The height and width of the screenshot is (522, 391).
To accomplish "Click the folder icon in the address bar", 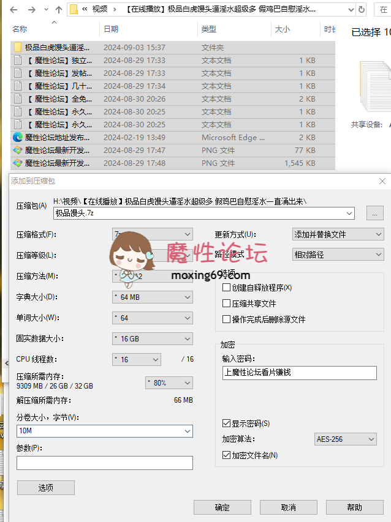I will [74, 9].
